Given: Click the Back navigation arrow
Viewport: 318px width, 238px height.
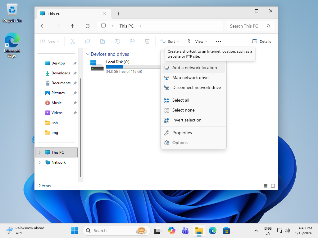Looking at the screenshot, I should pos(43,26).
